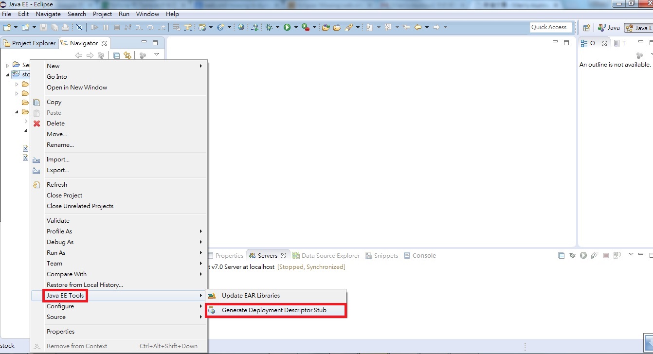This screenshot has height=354, width=653.
Task: Open the New wizard dropdown arrow
Action: coord(16,27)
